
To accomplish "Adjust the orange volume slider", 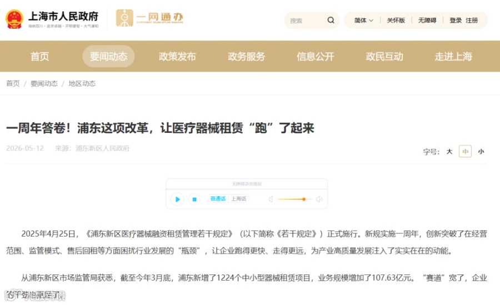I will point(294,199).
